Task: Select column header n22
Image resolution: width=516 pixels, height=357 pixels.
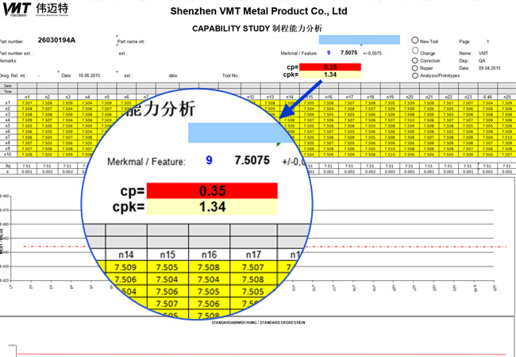Action: (x=449, y=98)
